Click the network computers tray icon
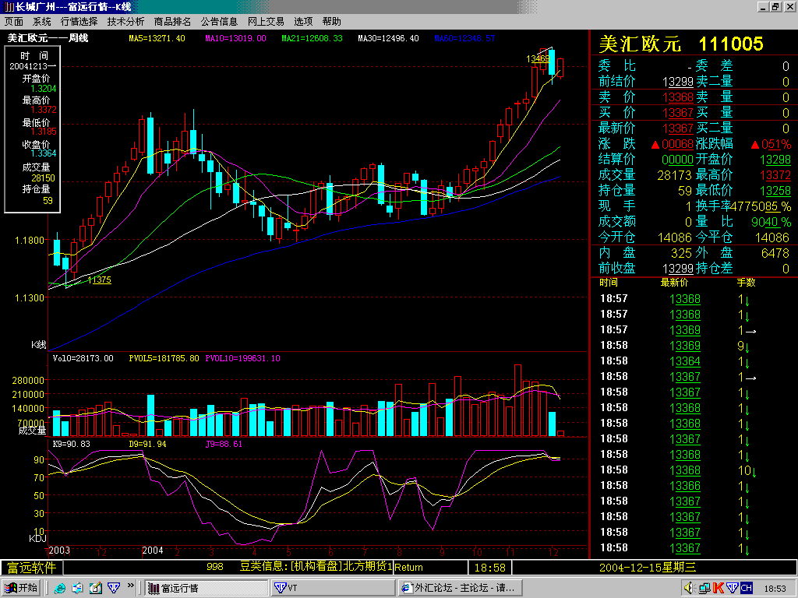Viewport: 798px width, 598px height. pos(704,589)
